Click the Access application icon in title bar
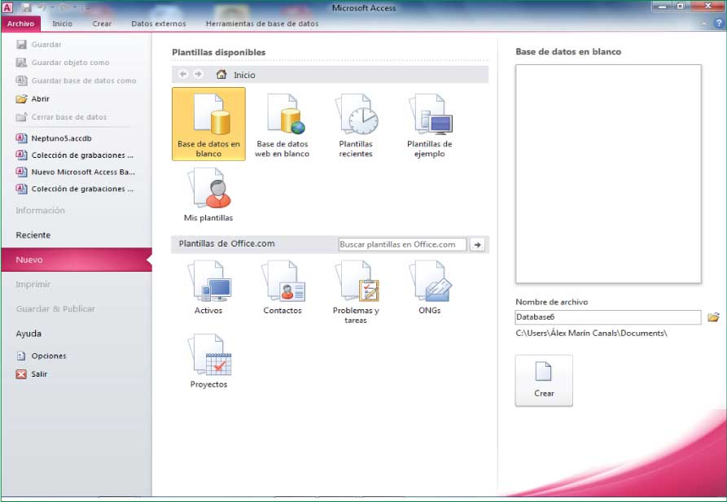Image resolution: width=727 pixels, height=502 pixels. pyautogui.click(x=8, y=7)
